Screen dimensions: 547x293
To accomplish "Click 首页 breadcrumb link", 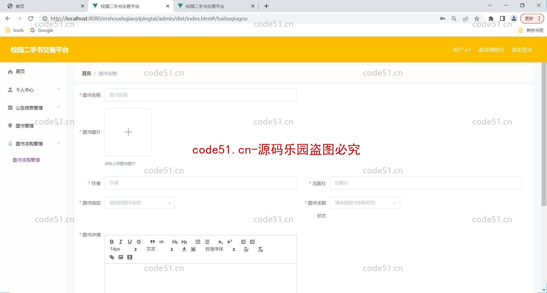I will (x=86, y=74).
